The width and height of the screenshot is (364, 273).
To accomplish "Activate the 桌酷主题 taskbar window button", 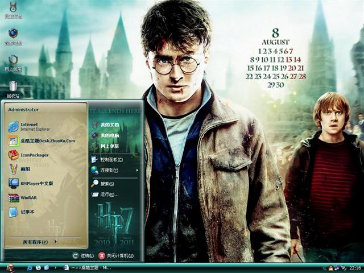I will pos(88,268).
